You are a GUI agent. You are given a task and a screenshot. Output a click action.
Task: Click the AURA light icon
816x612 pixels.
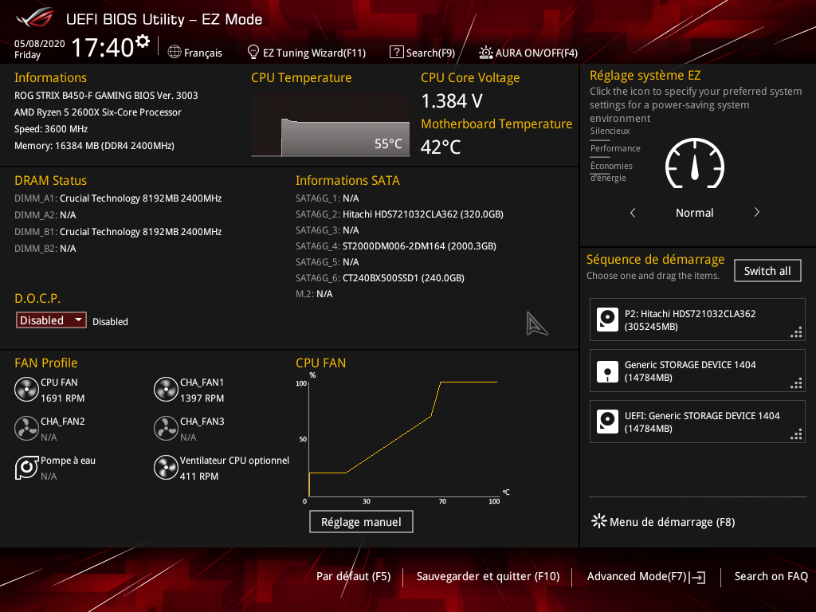tap(485, 53)
